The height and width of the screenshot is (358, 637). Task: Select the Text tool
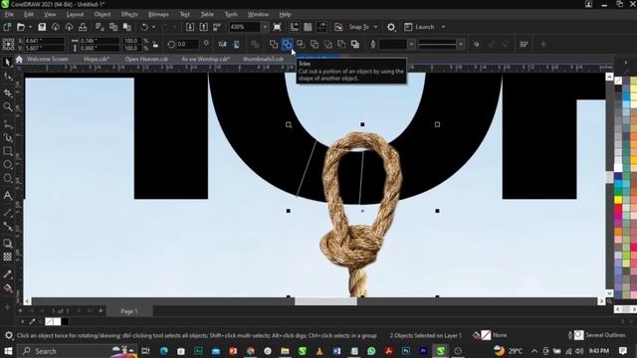(7, 196)
